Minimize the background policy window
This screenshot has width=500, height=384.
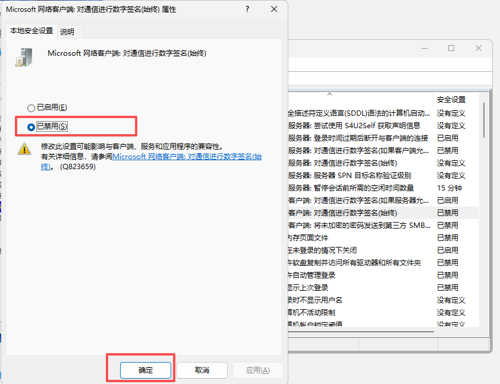point(424,48)
